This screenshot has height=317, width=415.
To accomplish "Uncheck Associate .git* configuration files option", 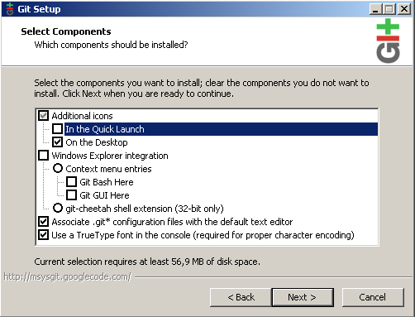I will click(x=44, y=222).
